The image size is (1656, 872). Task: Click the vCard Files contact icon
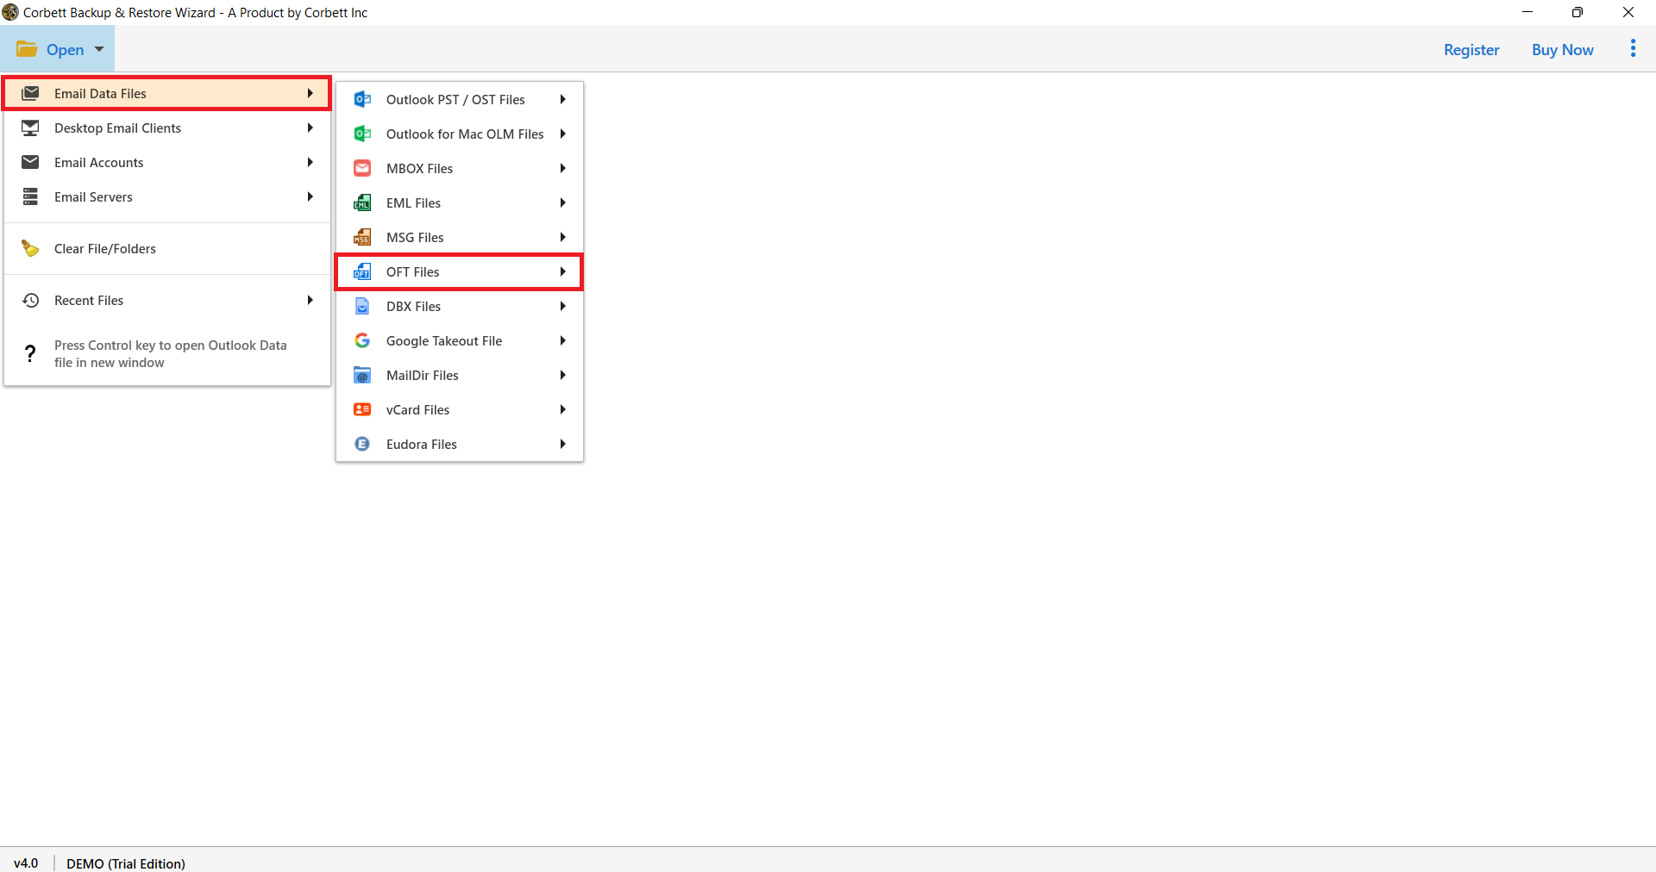click(x=362, y=409)
